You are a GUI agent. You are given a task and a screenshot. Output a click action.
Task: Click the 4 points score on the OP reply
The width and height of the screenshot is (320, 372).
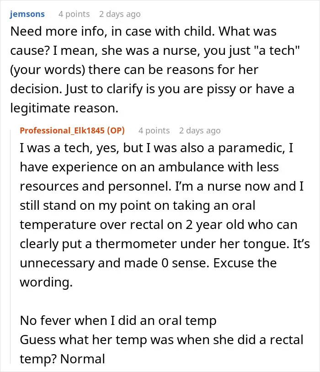(x=154, y=131)
